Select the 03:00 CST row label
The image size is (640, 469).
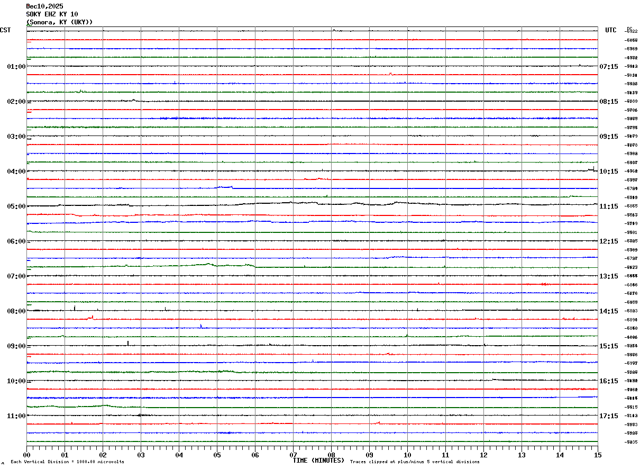tap(16, 137)
